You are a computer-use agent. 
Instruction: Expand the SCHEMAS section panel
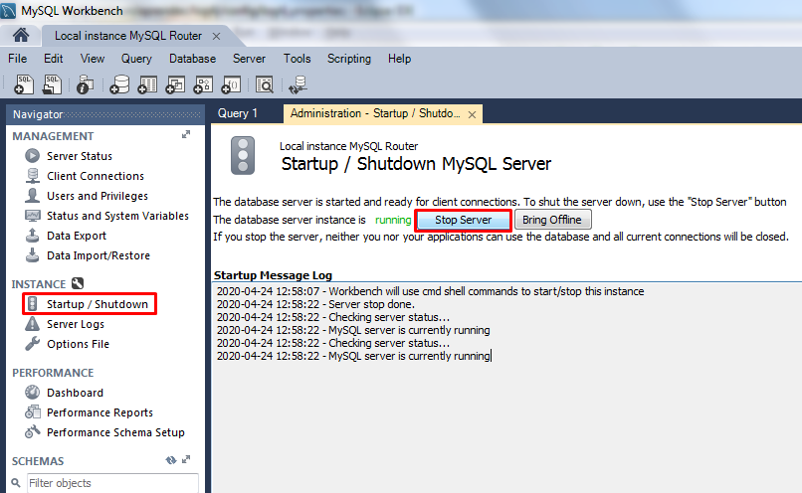[x=186, y=459]
